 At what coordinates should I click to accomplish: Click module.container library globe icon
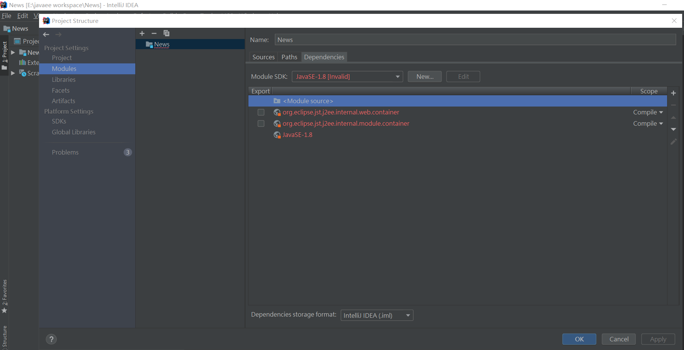(x=277, y=123)
